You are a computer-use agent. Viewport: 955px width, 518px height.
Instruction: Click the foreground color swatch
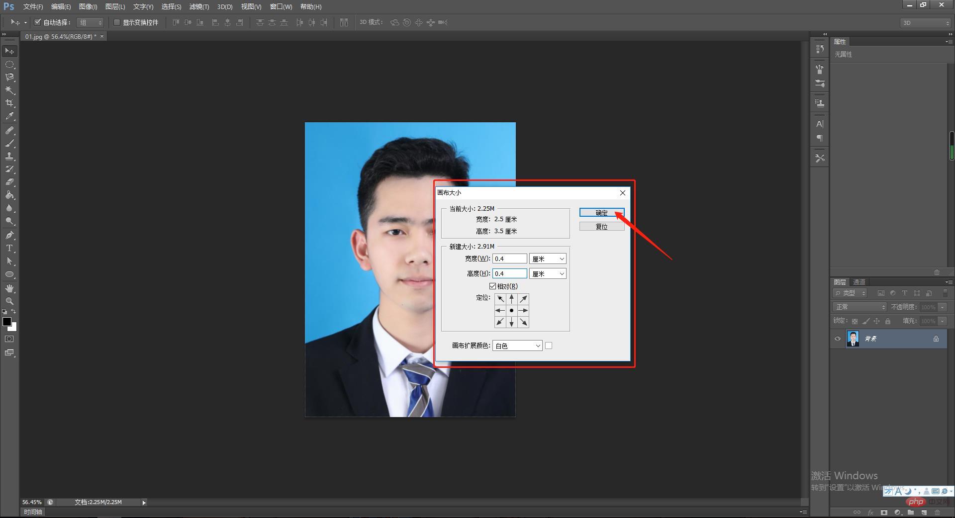[7, 322]
